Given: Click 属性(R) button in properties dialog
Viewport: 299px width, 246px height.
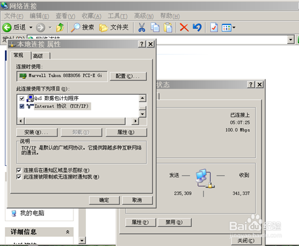Looking at the screenshot, I should 126,132.
